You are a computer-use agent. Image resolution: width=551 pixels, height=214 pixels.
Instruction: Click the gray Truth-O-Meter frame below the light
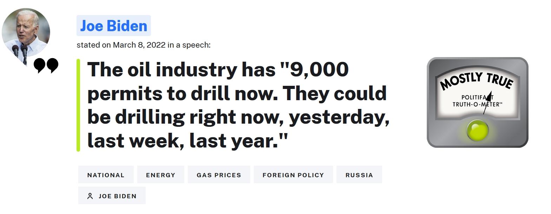[x=477, y=143]
